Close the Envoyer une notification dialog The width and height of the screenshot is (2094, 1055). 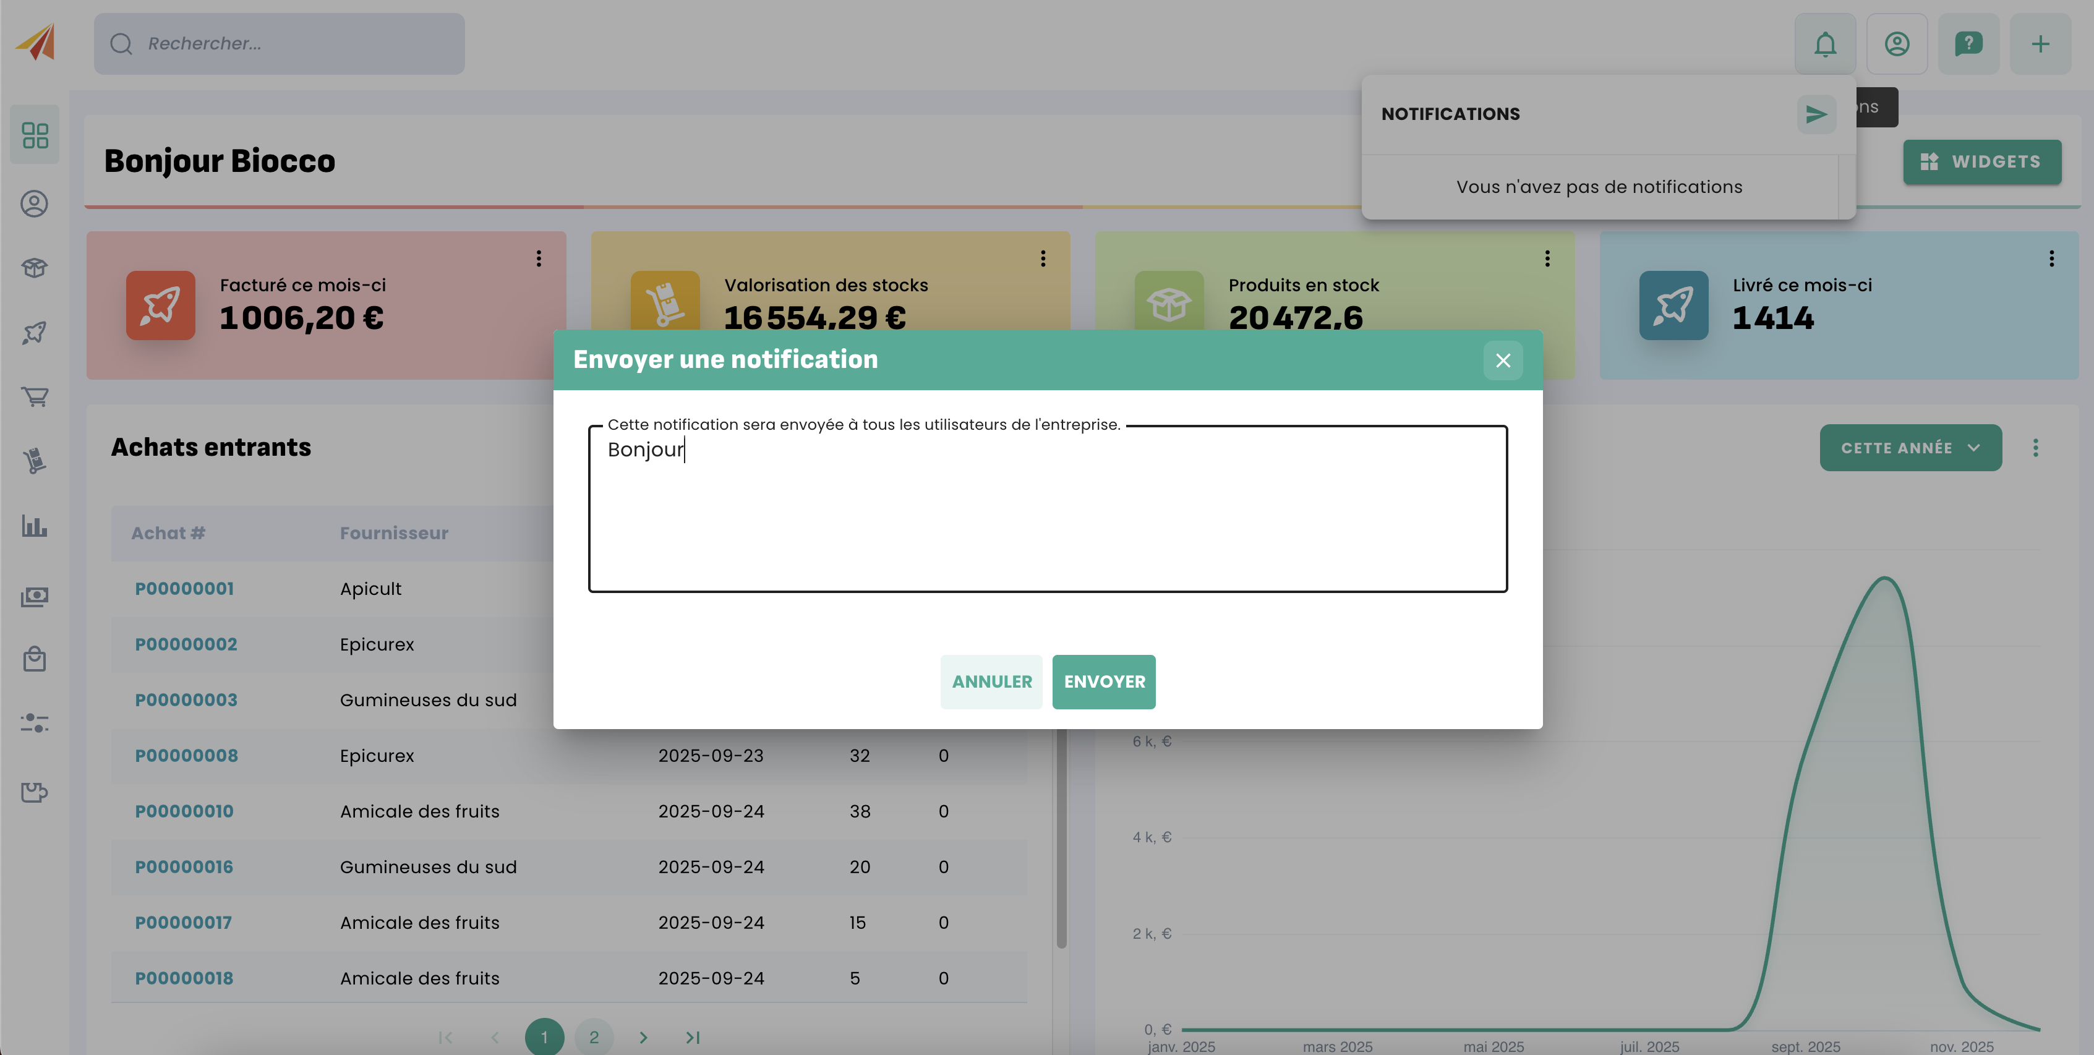(x=1502, y=360)
